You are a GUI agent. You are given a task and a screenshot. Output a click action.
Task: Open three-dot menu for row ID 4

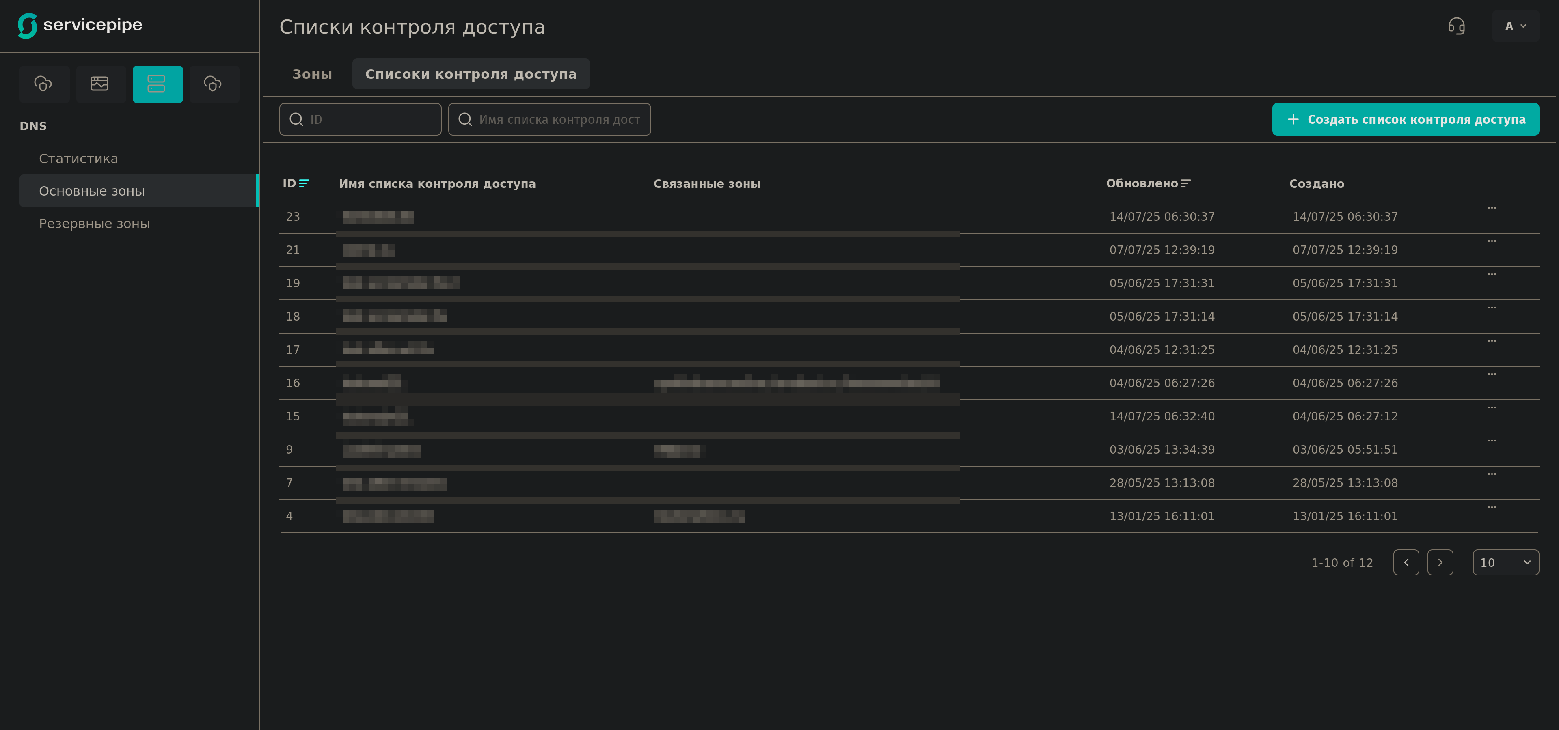(x=1491, y=508)
